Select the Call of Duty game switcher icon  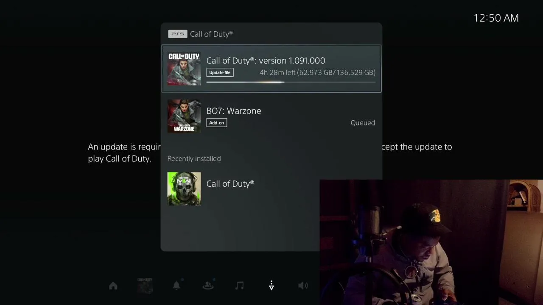pos(145,286)
